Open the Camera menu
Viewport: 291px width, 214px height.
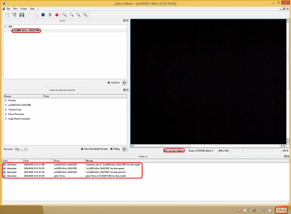click(x=24, y=8)
